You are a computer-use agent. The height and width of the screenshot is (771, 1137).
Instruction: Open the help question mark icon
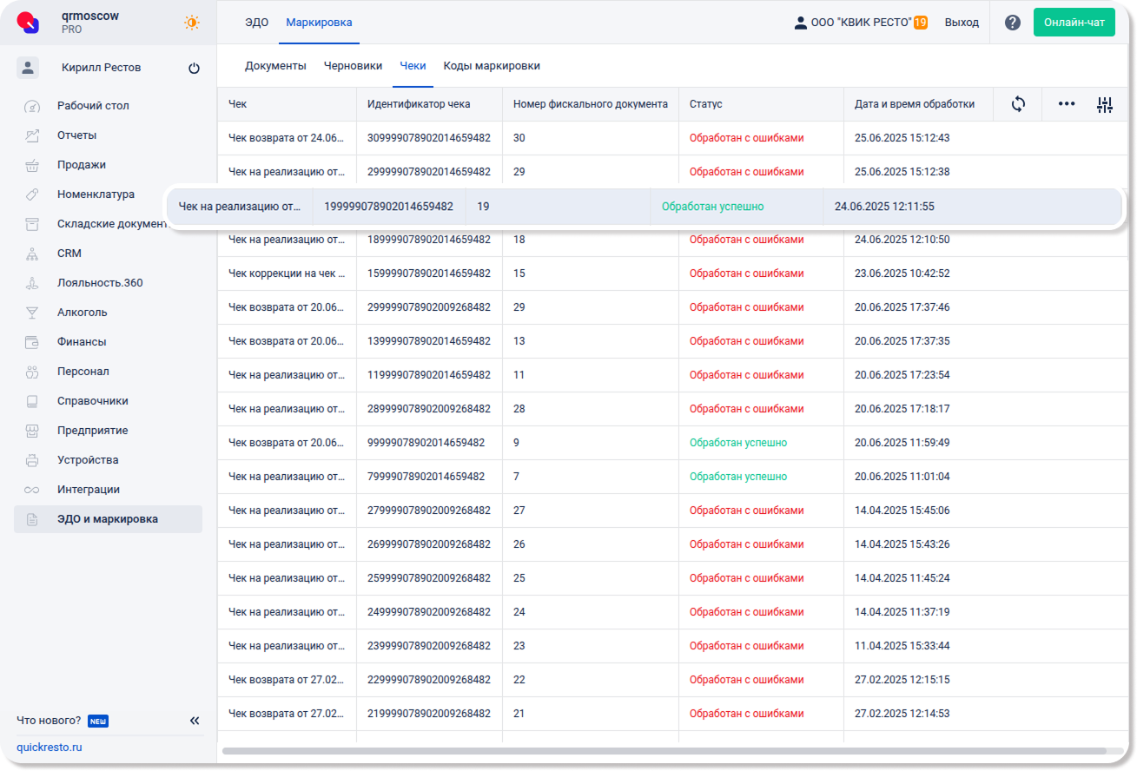pos(1012,23)
